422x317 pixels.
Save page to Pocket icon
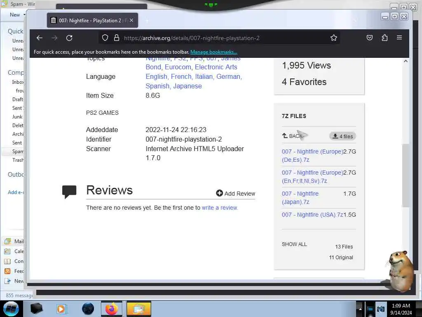click(x=370, y=38)
